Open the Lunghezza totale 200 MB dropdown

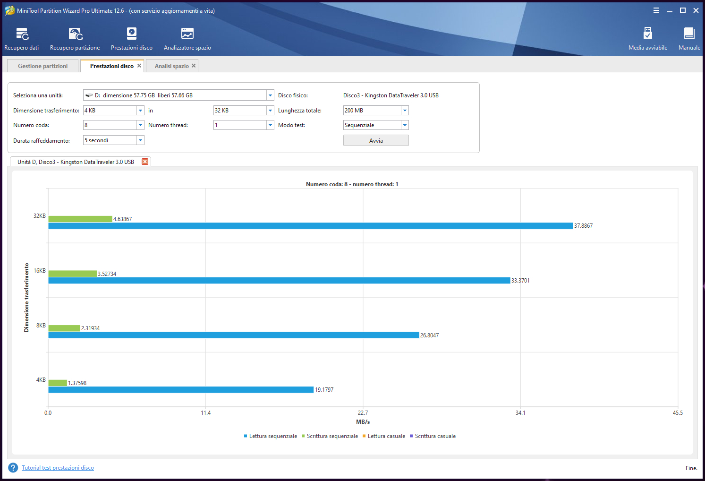pyautogui.click(x=405, y=111)
